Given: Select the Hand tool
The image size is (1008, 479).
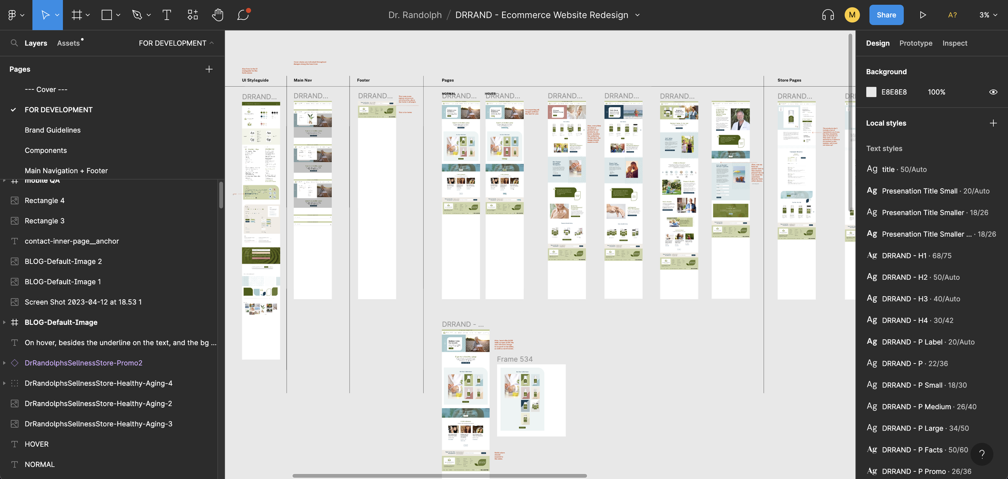Looking at the screenshot, I should click(217, 15).
